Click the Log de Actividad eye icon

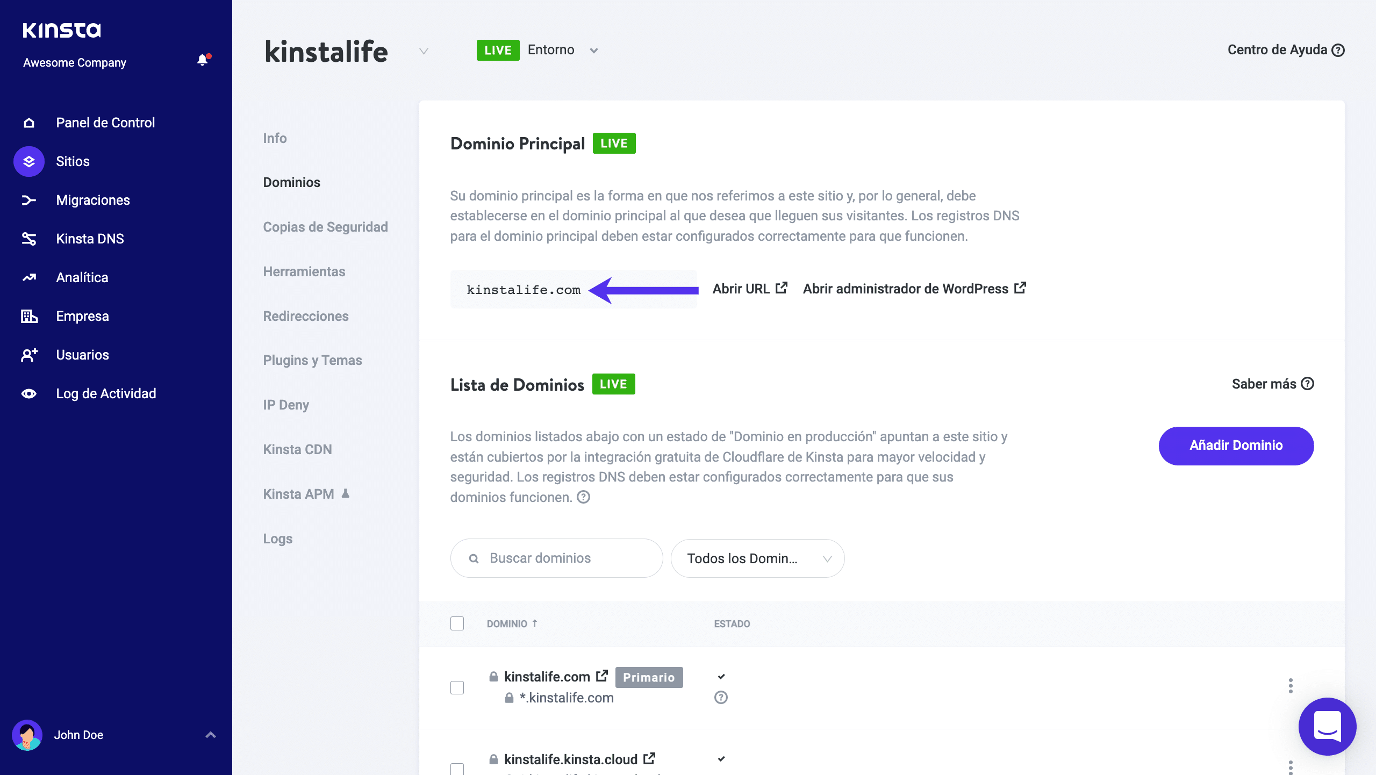(29, 393)
